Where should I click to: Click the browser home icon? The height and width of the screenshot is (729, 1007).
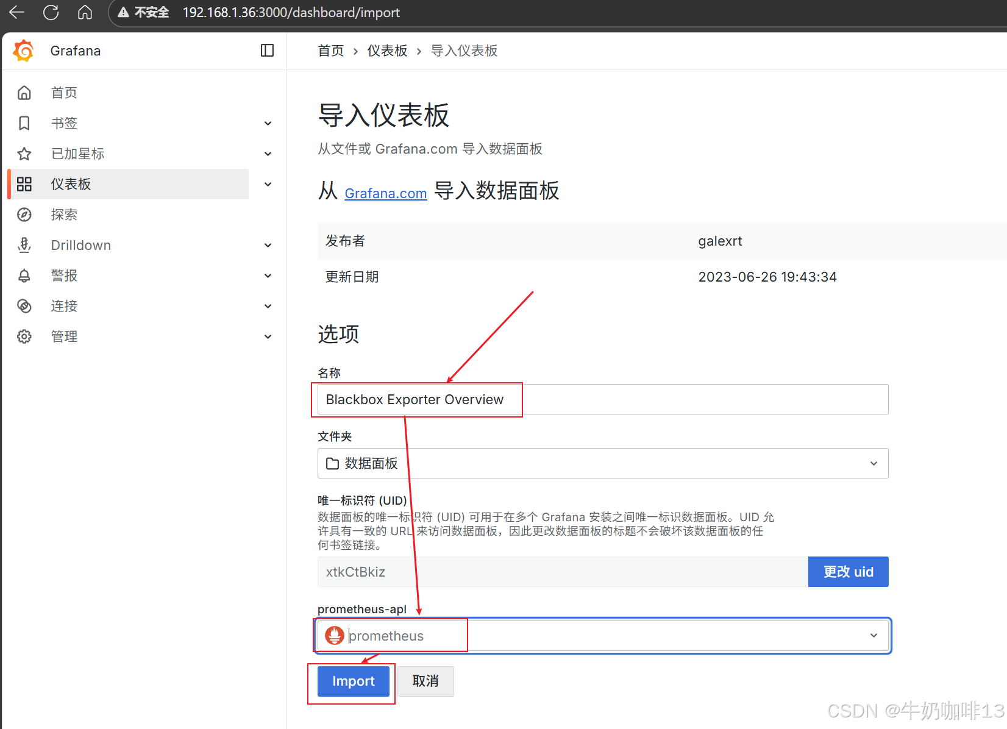click(x=85, y=12)
